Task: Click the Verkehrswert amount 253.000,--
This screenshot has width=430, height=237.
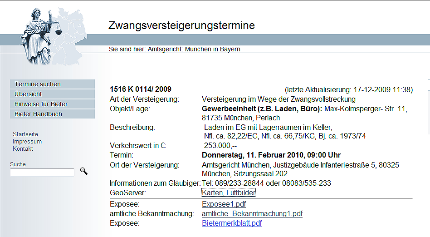Action: [220, 146]
